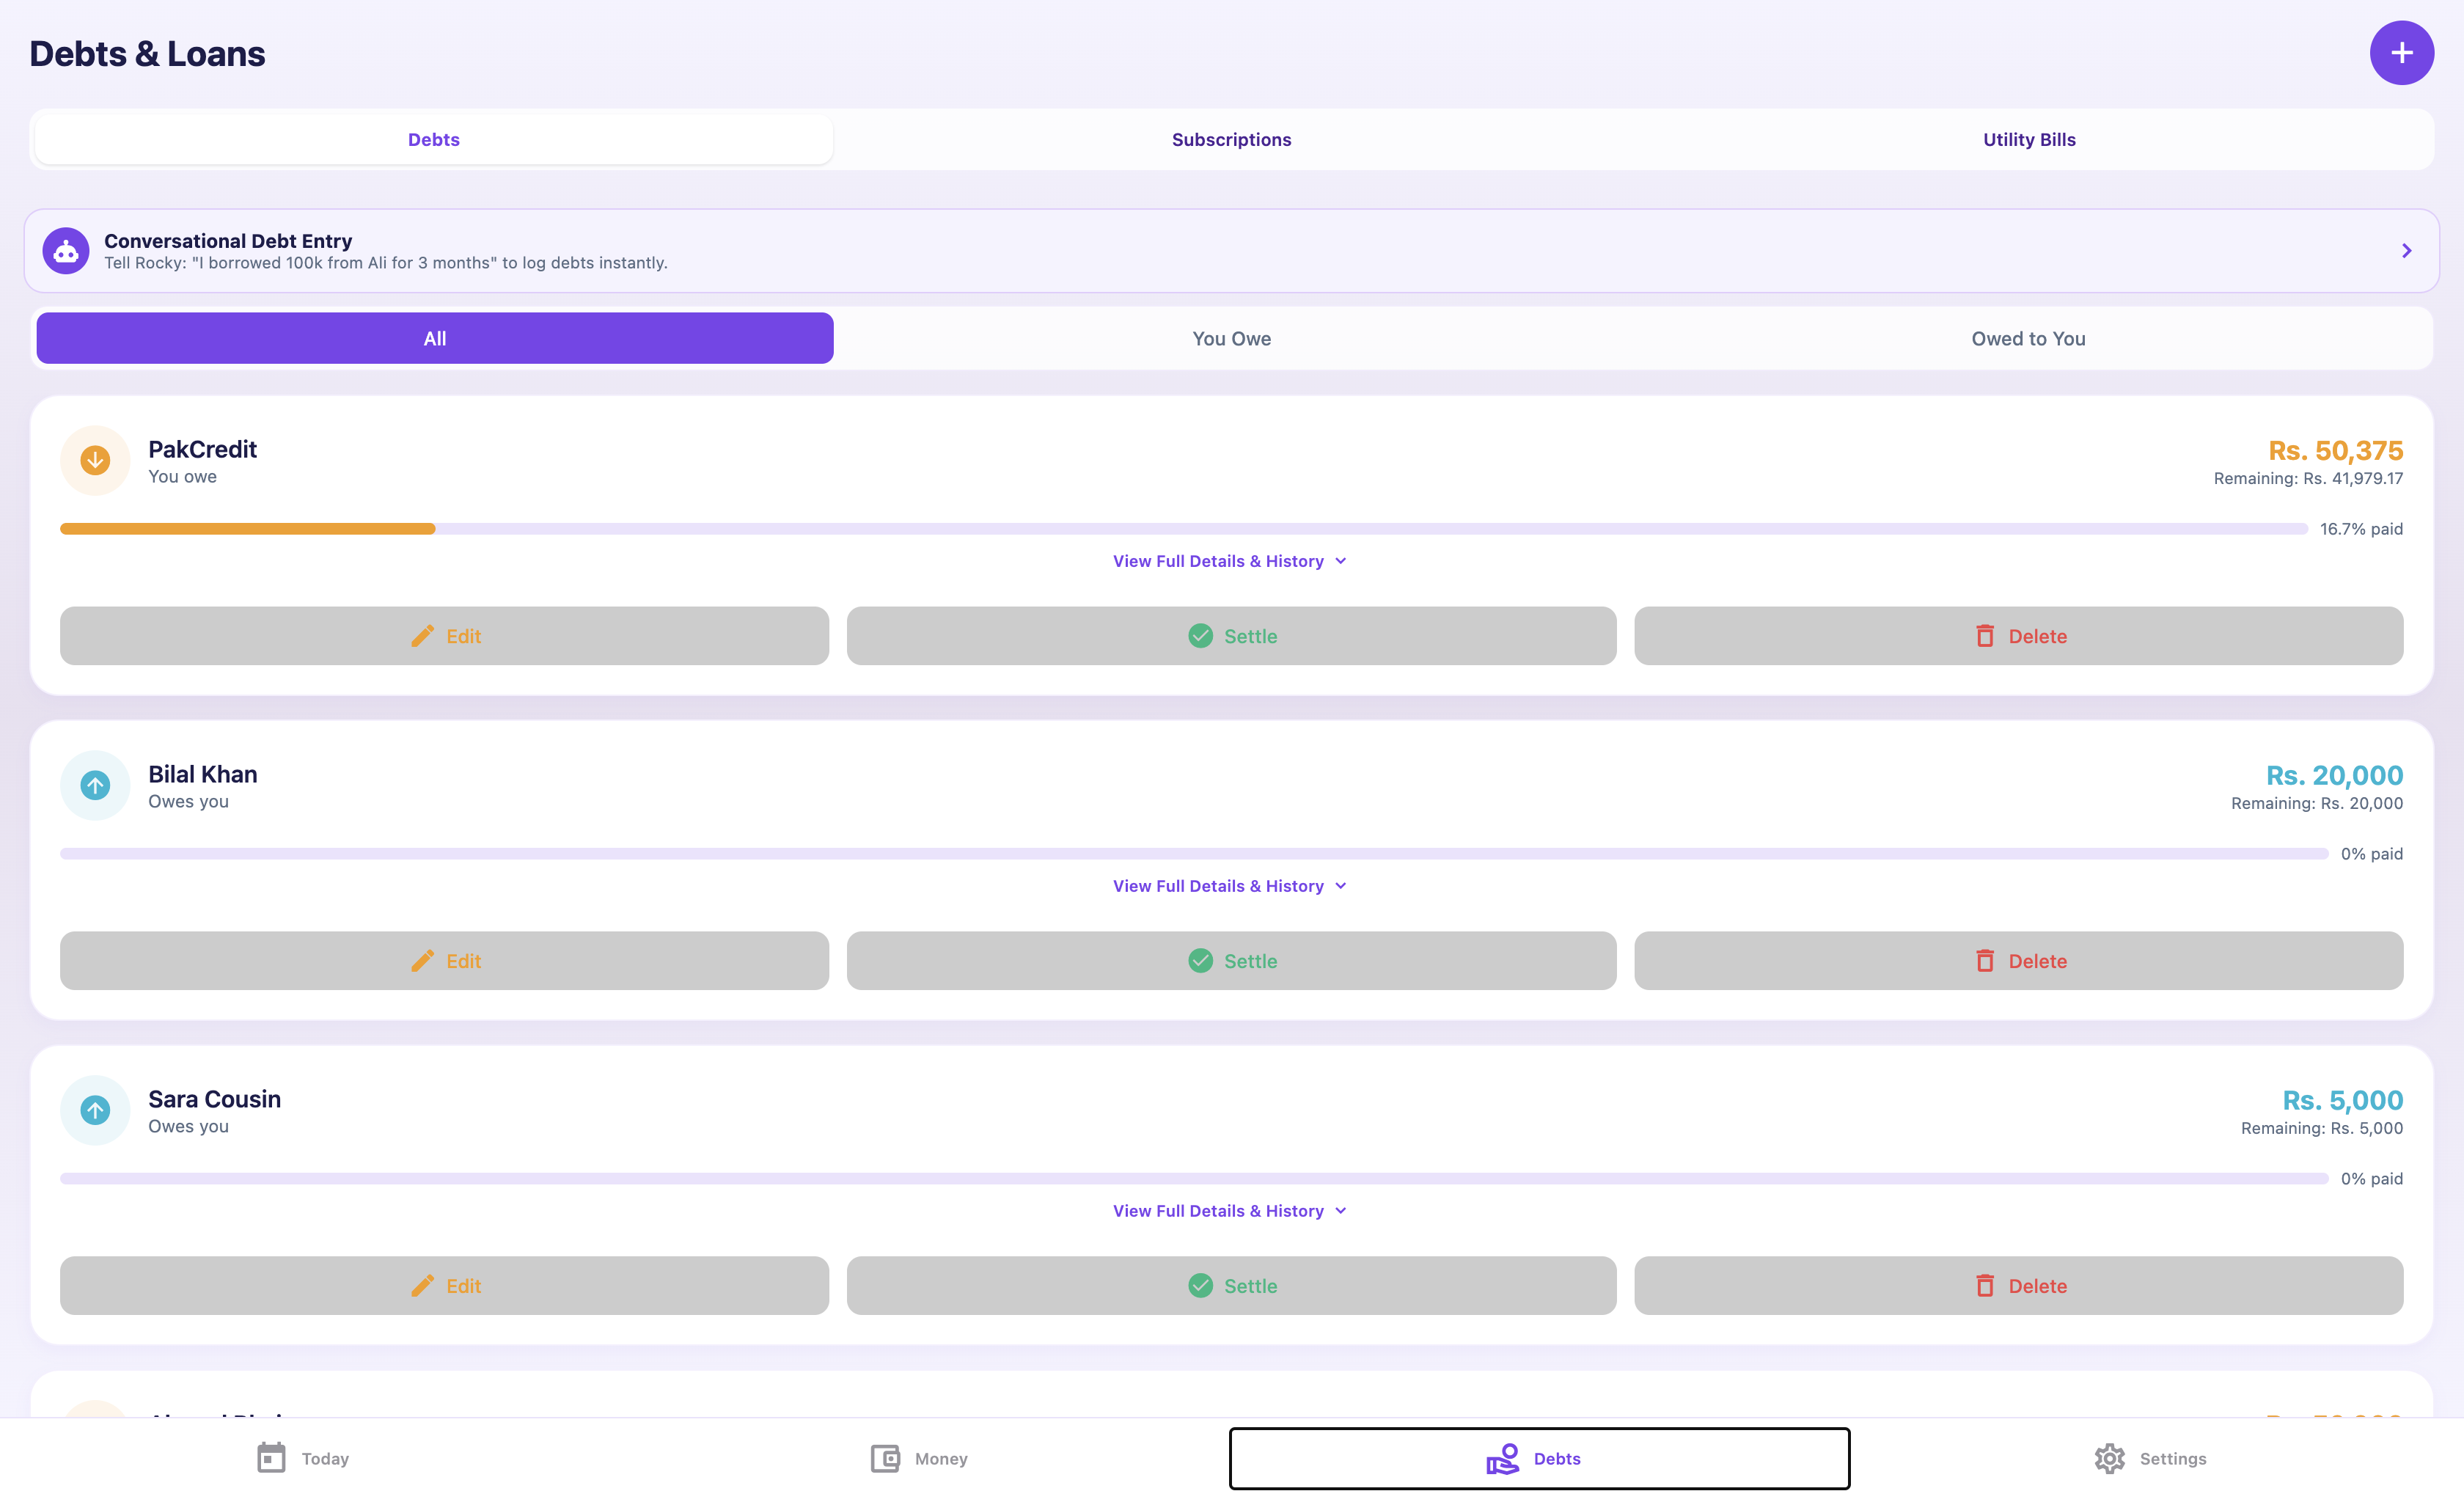
Task: Open Conversational Debt Entry chevron arrow
Action: point(2406,251)
